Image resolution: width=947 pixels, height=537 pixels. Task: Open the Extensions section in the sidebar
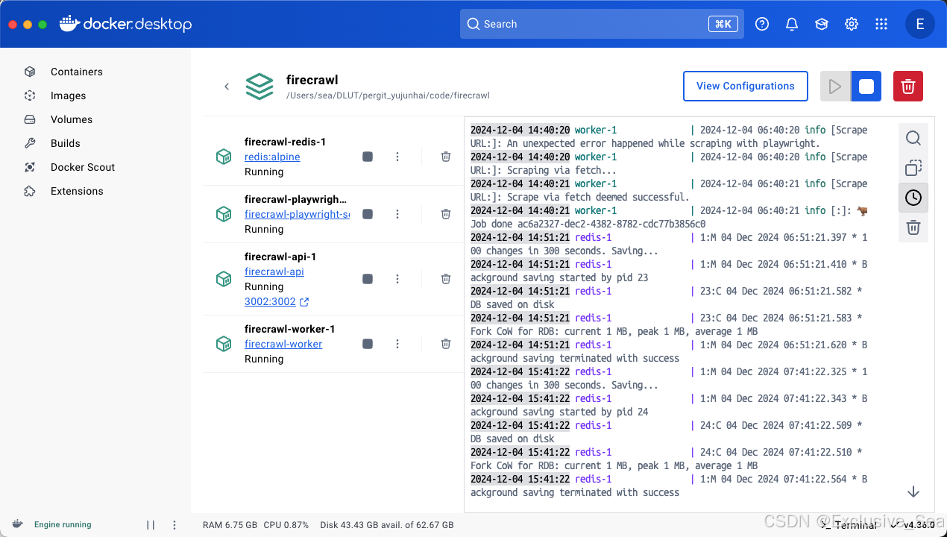coord(77,191)
